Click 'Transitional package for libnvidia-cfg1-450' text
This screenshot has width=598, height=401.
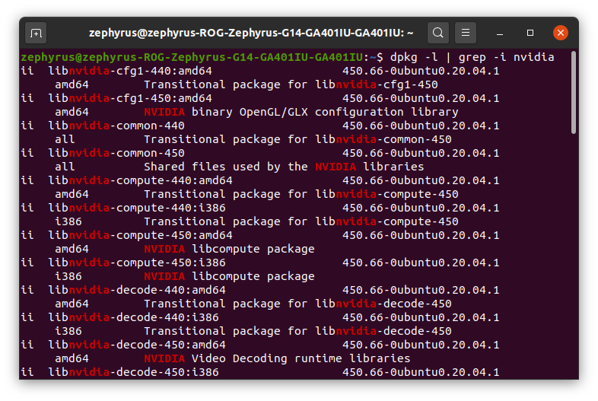coord(291,84)
